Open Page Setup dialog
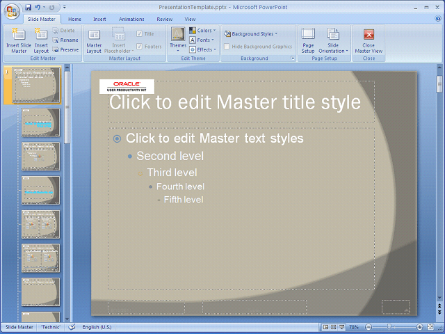445x334 pixels. [308, 40]
